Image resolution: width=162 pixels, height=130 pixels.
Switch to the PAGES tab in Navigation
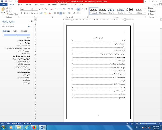point(15,31)
